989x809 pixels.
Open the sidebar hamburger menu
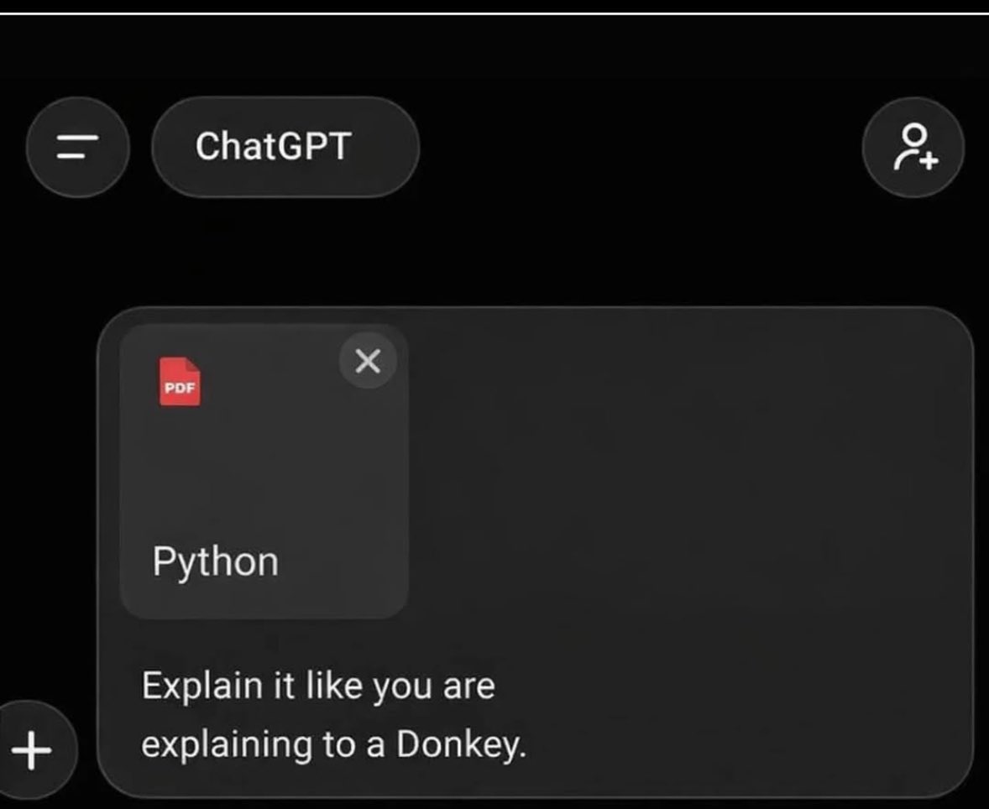(77, 147)
